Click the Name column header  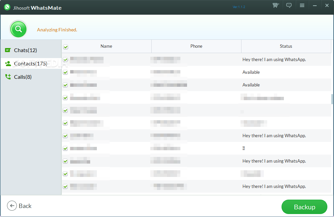click(106, 46)
